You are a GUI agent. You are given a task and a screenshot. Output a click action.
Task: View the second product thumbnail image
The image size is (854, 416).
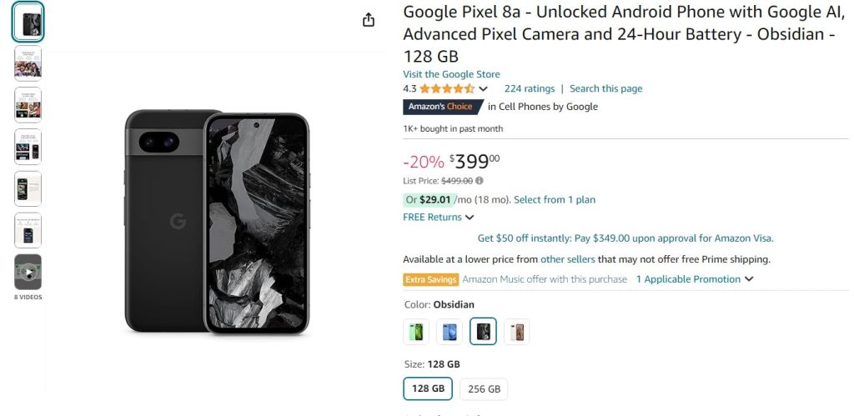(28, 63)
